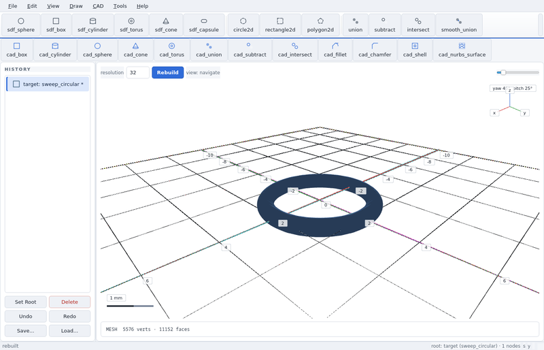Apply the intersect operation

coord(418,25)
